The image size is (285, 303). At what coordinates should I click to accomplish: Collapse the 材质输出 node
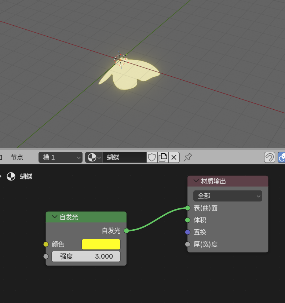coord(196,181)
